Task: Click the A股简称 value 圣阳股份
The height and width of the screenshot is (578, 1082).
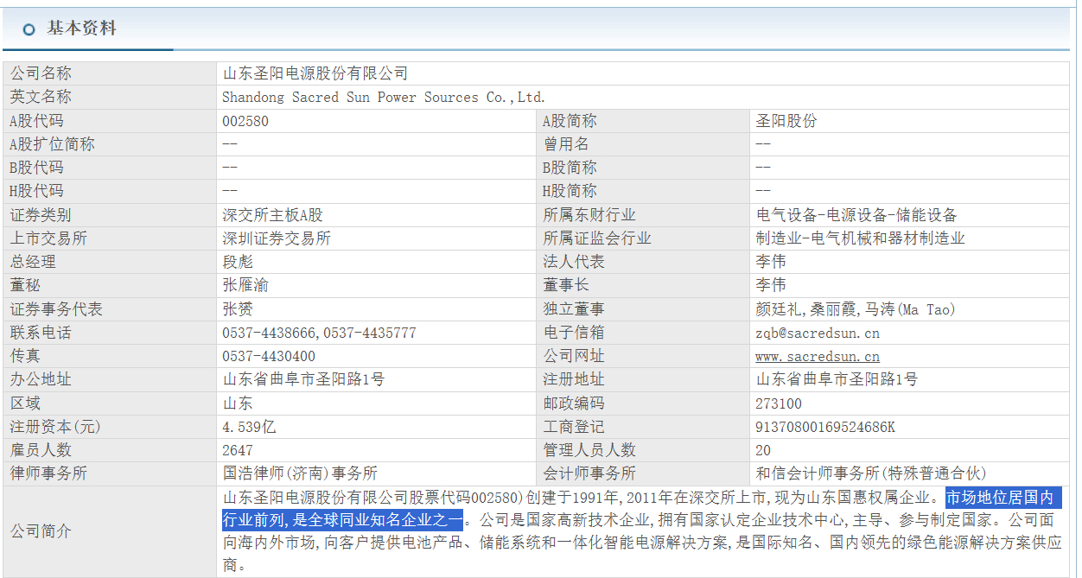Action: pyautogui.click(x=786, y=121)
